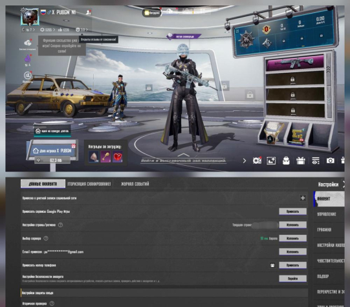
Task: Open the picture background editor icon
Action: [271, 161]
